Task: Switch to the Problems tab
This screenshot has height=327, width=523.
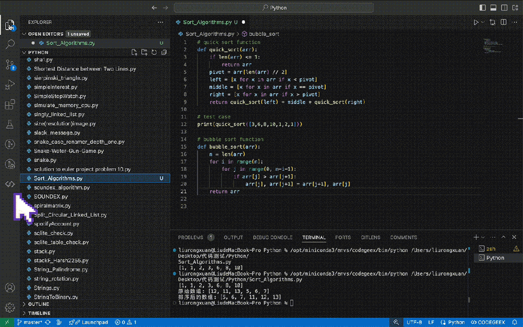Action: click(190, 238)
